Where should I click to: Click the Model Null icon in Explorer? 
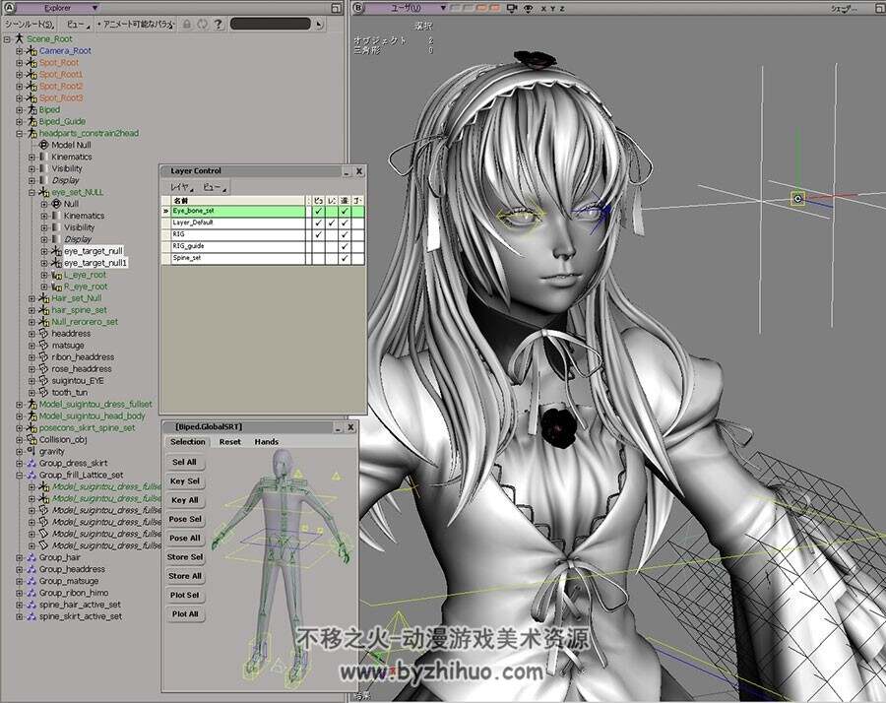[x=43, y=145]
